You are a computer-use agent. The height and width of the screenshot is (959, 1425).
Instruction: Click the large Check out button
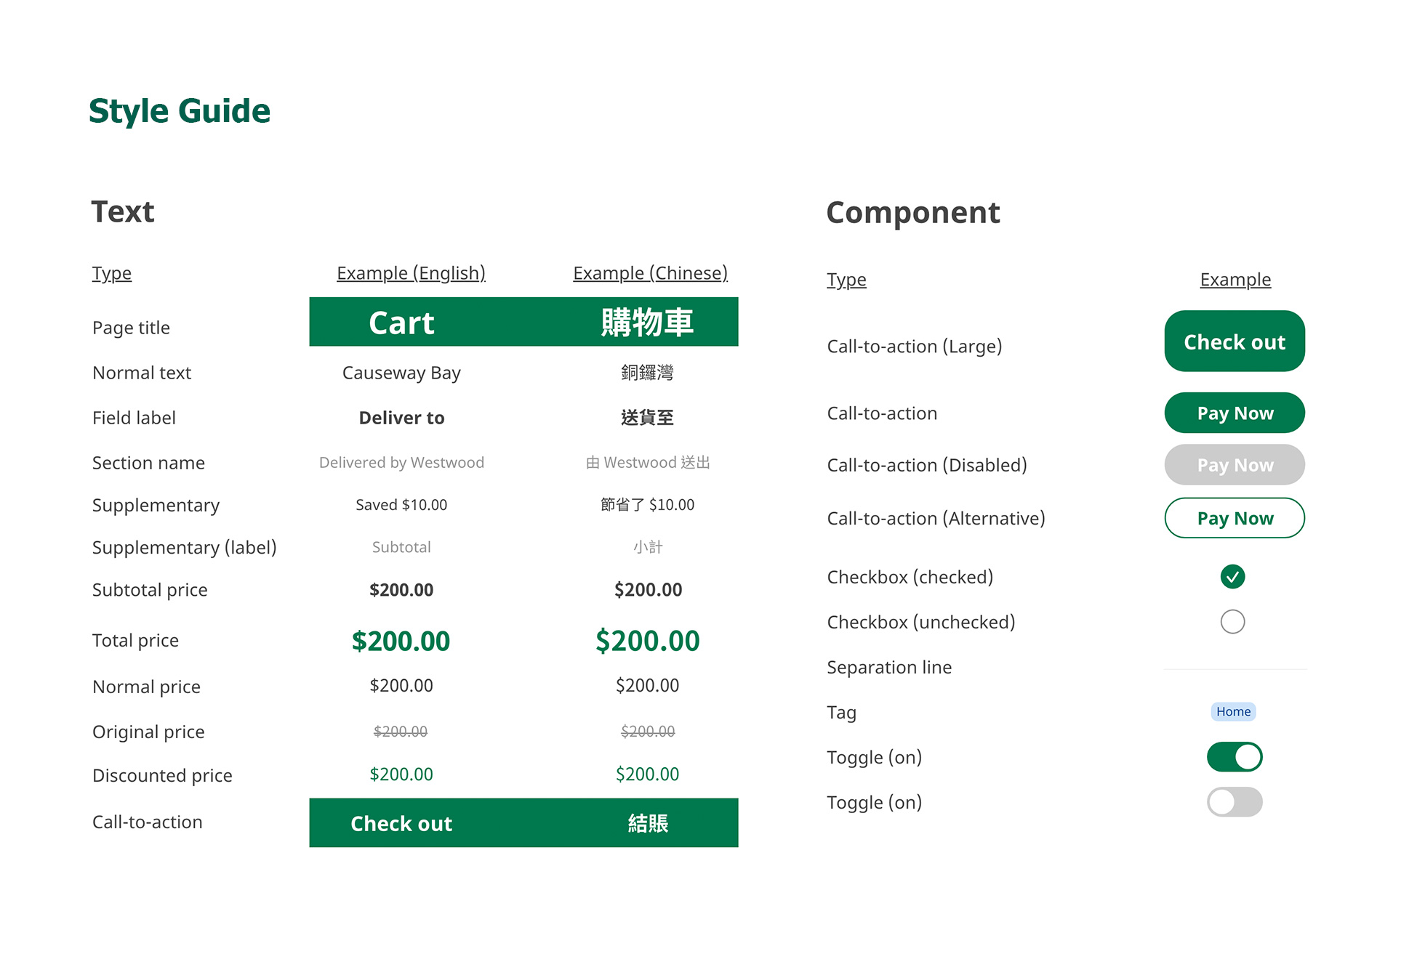pyautogui.click(x=1234, y=341)
